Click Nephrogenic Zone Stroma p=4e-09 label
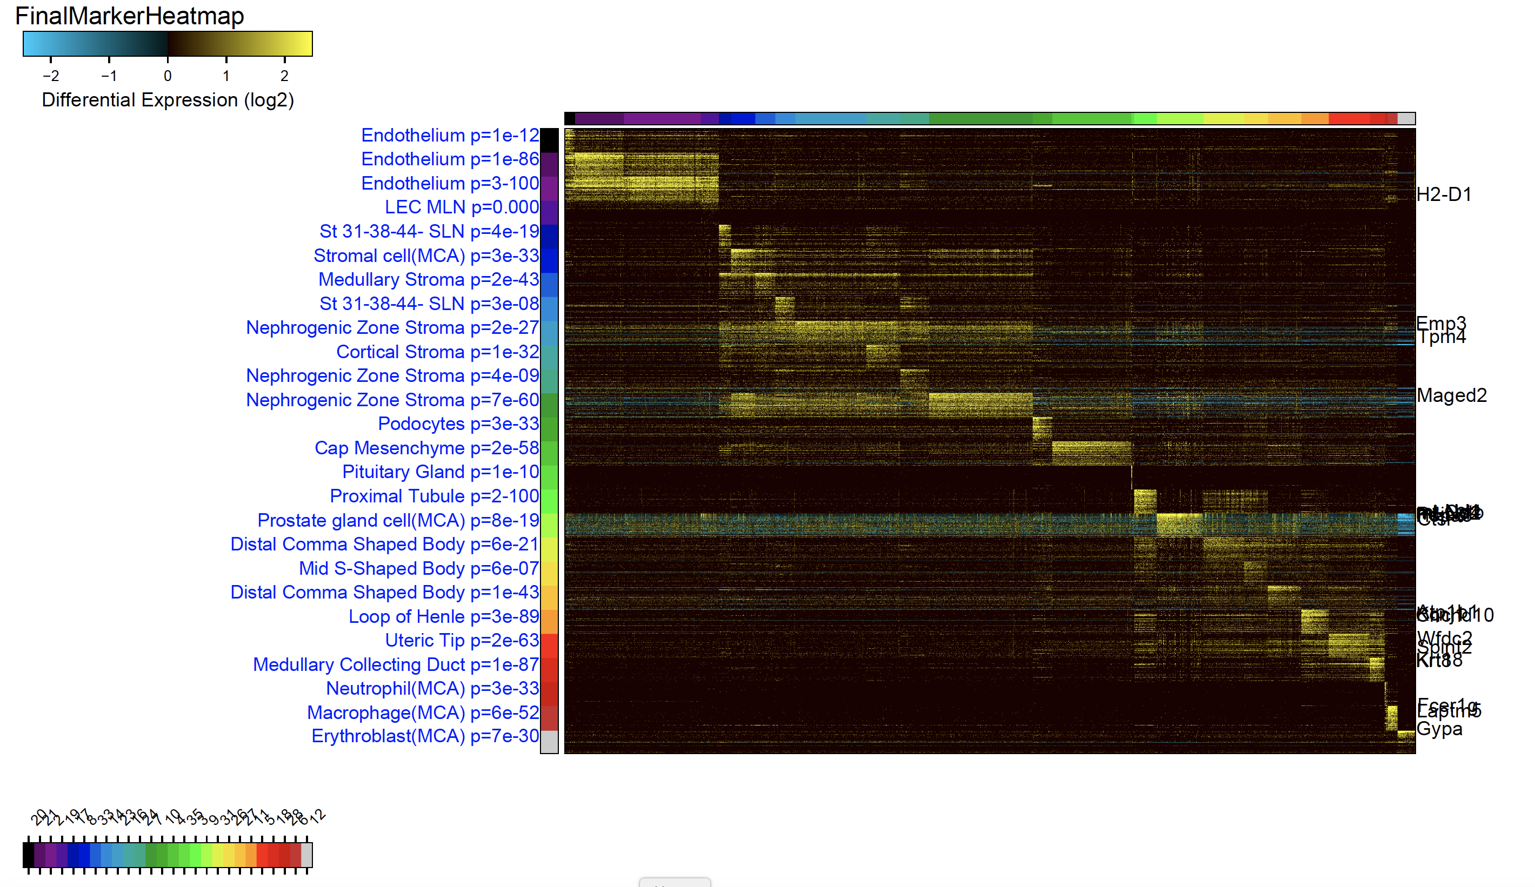The height and width of the screenshot is (887, 1535). click(392, 375)
